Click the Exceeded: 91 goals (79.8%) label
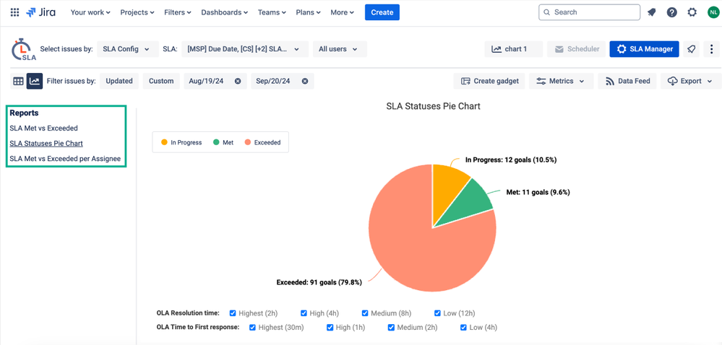Image resolution: width=722 pixels, height=345 pixels. pyautogui.click(x=319, y=282)
